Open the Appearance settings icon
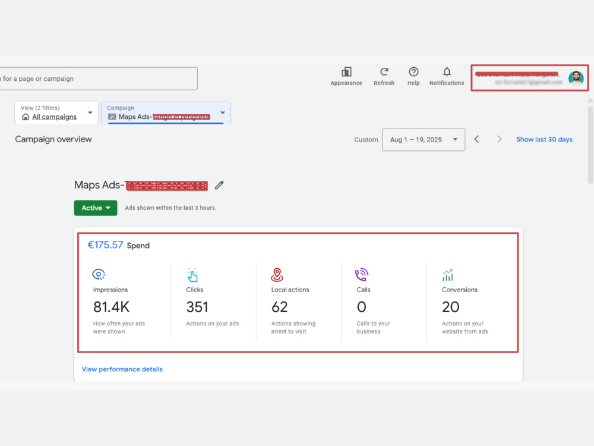This screenshot has width=594, height=446. coord(346,72)
